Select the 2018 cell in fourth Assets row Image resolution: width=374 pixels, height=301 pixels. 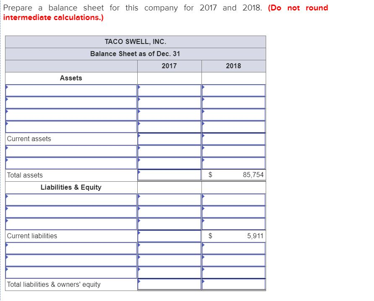point(233,127)
